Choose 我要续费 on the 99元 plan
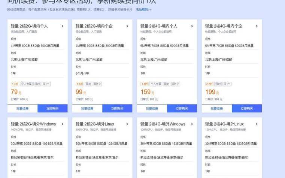 tap(87, 109)
